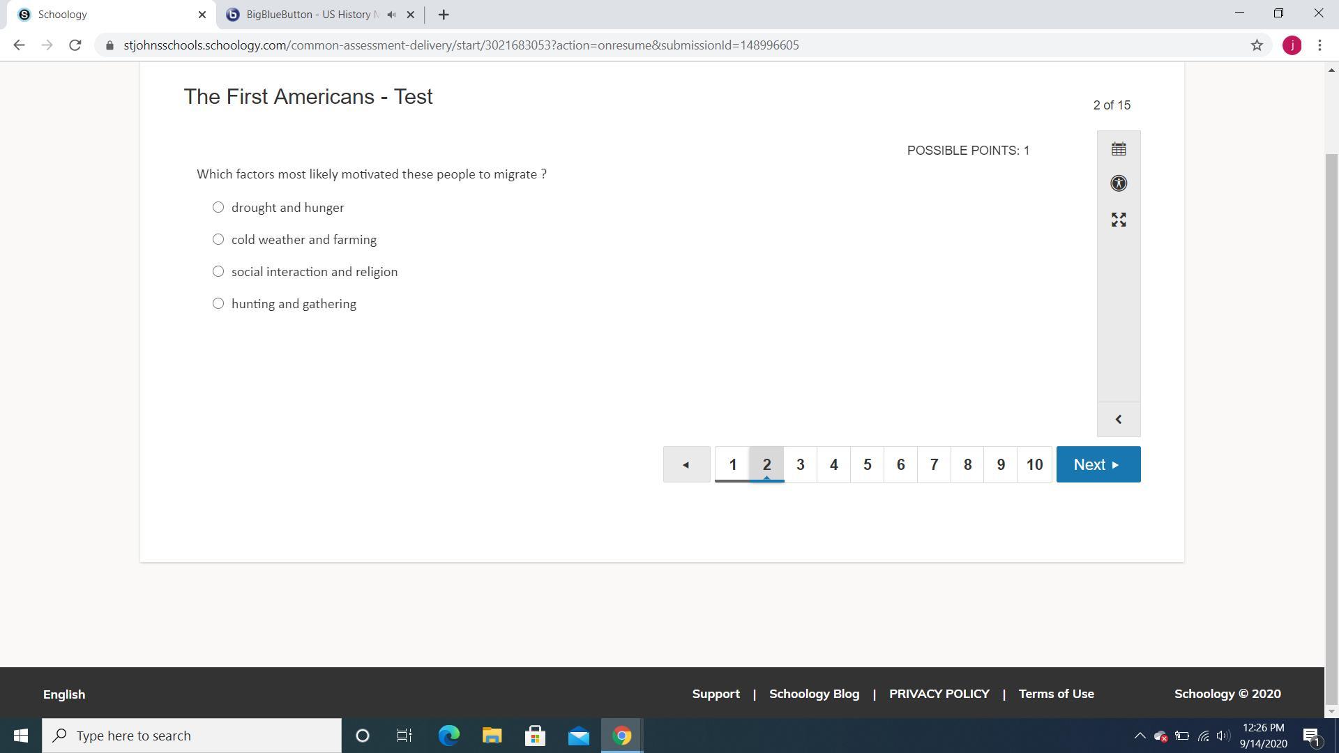Screen dimensions: 1339x753
Task: Open Chrome three-dot menu
Action: (x=1319, y=45)
